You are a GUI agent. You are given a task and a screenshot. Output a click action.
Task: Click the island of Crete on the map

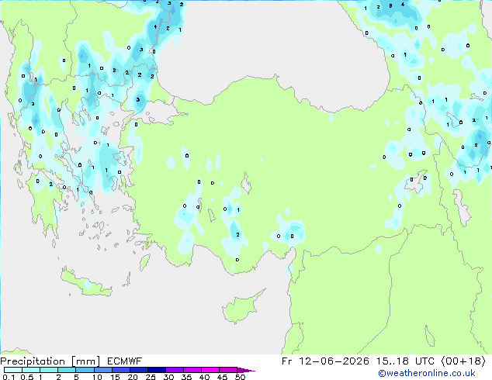point(85,283)
